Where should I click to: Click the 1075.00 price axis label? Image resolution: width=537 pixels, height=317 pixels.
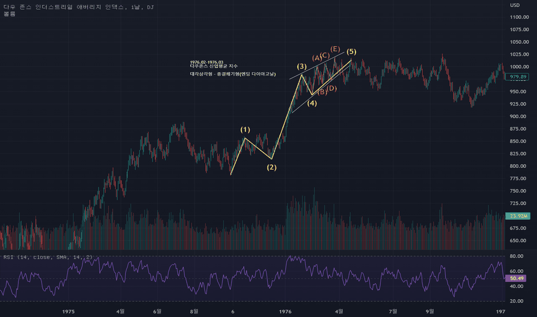coord(519,29)
